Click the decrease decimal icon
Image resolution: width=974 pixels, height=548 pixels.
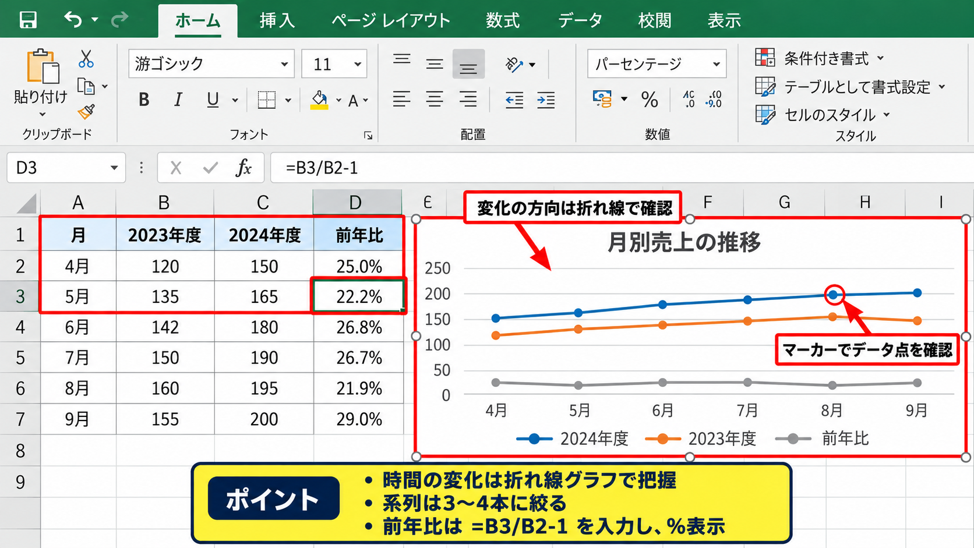714,99
